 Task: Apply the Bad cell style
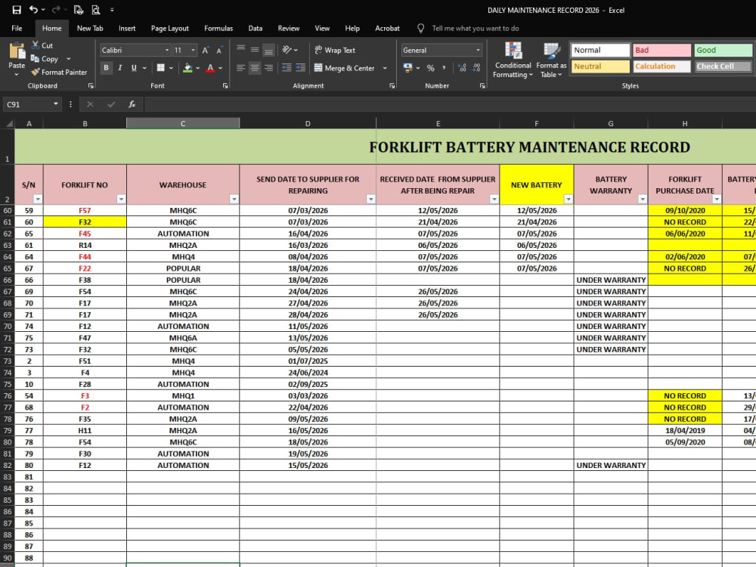tap(661, 50)
